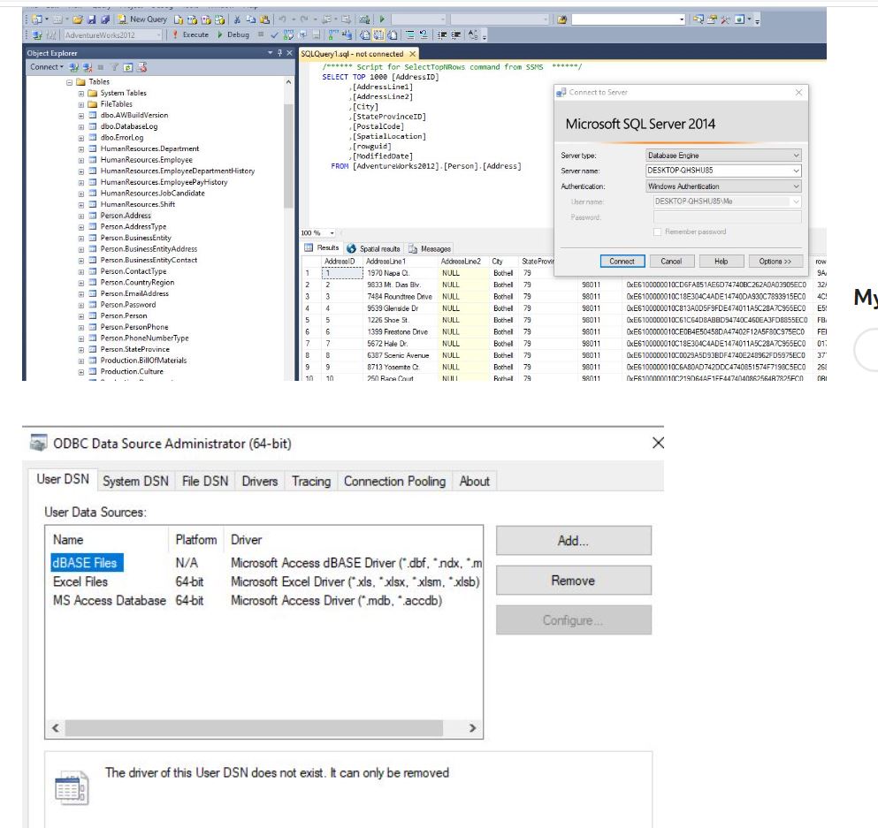878x828 pixels.
Task: Switch to the System DSN tab
Action: 135,481
